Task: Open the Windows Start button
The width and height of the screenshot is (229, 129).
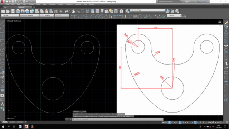Action: [3, 126]
